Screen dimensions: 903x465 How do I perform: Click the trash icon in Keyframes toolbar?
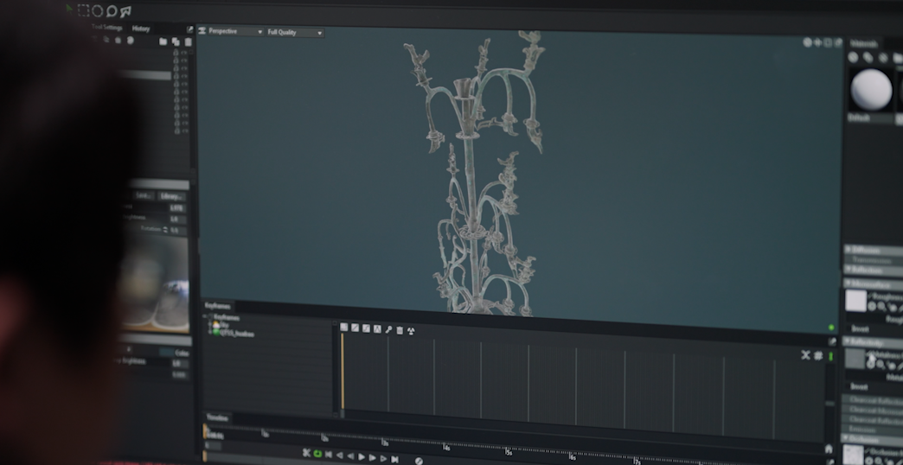point(400,329)
